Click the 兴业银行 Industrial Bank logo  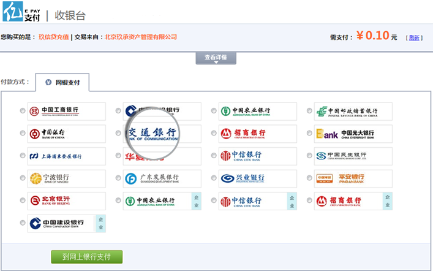(258, 178)
